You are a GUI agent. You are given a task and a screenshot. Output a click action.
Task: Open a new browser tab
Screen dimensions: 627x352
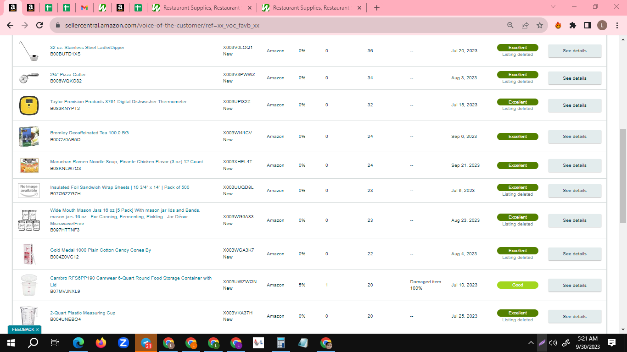tap(377, 8)
